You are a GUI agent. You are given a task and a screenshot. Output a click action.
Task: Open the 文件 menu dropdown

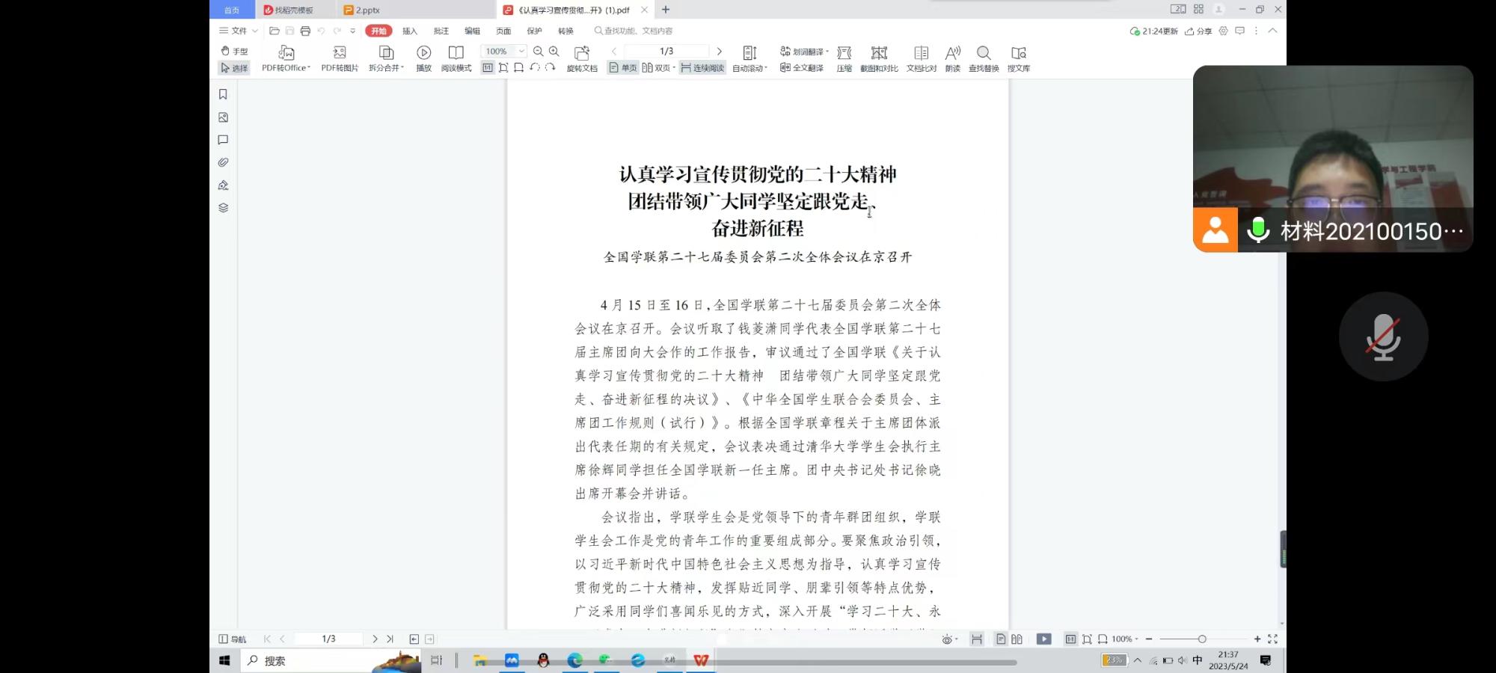tap(239, 31)
